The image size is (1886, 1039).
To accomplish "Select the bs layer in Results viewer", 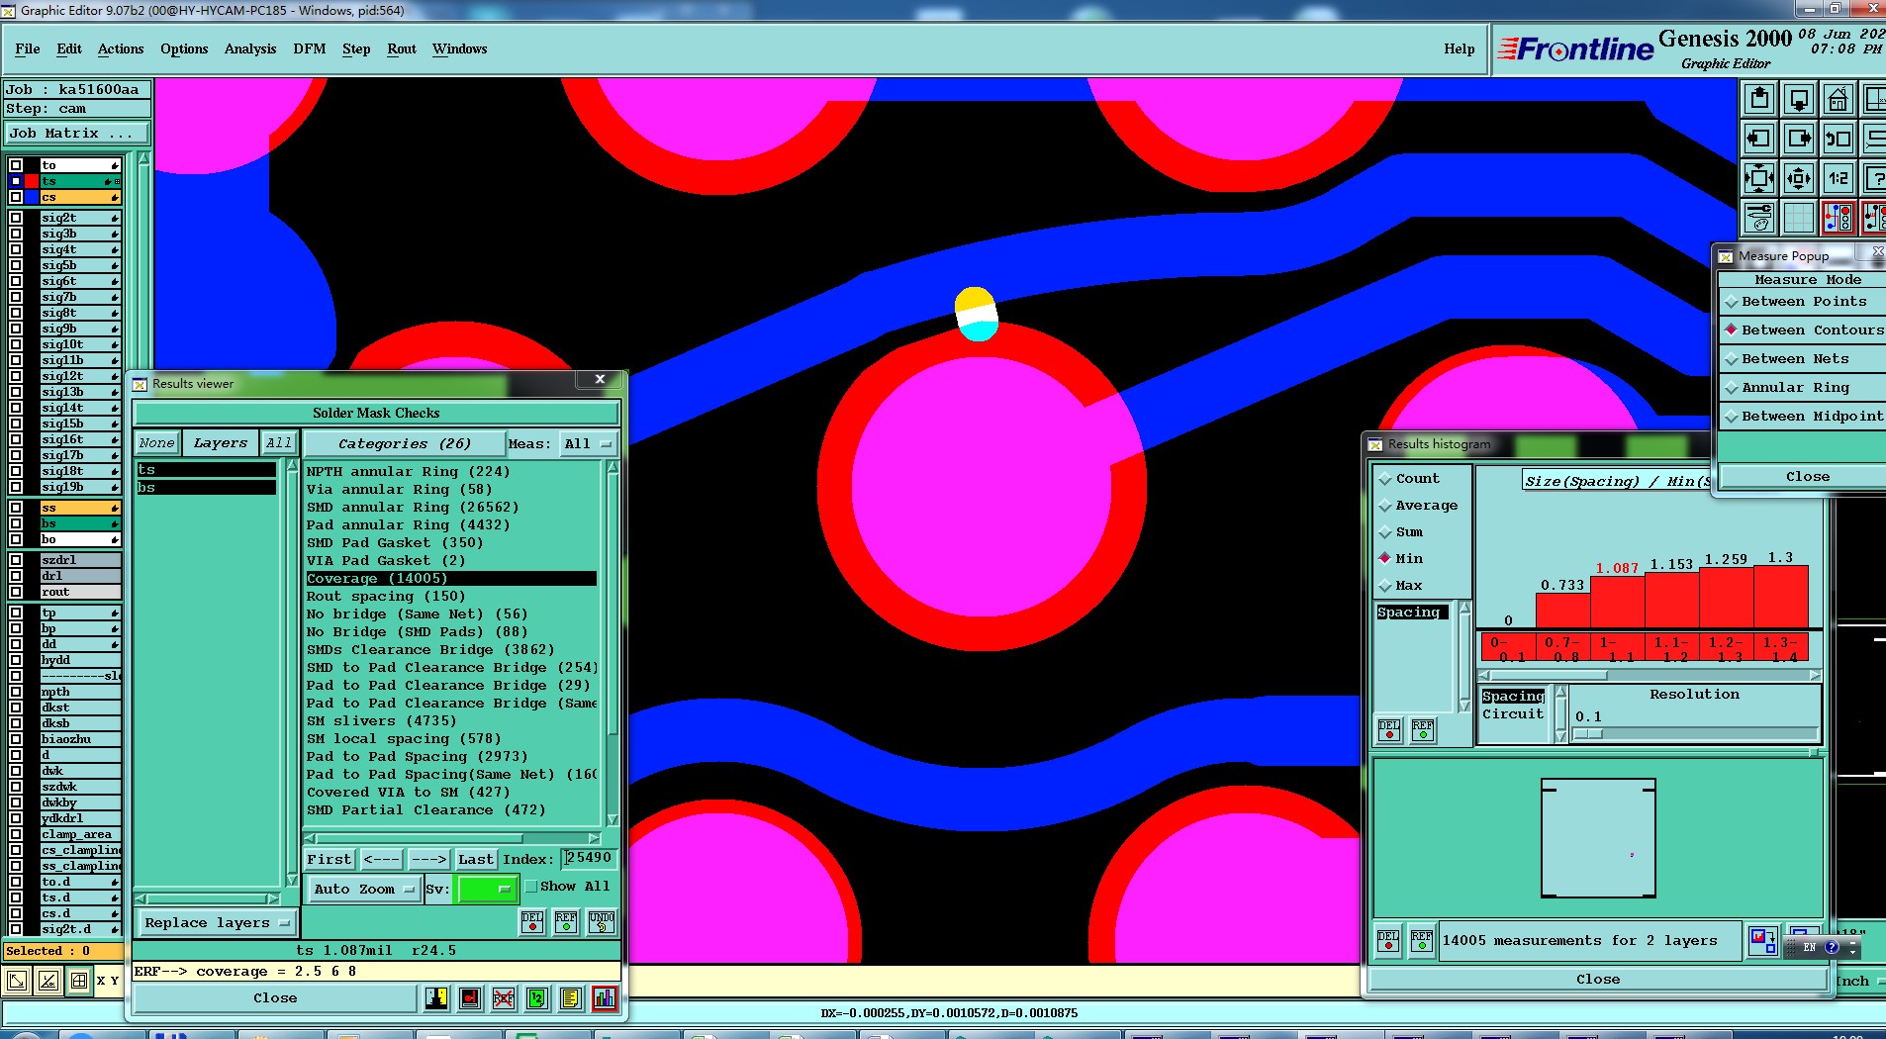I will click(x=207, y=488).
